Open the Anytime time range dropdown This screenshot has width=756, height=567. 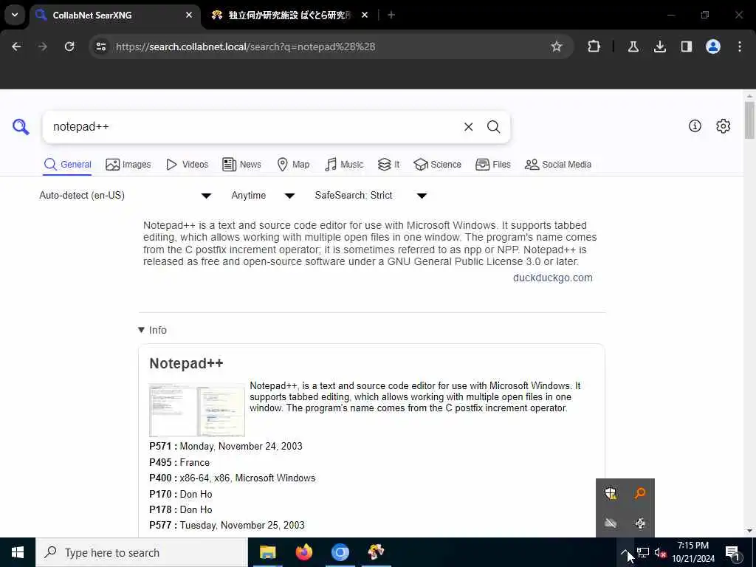pyautogui.click(x=263, y=195)
